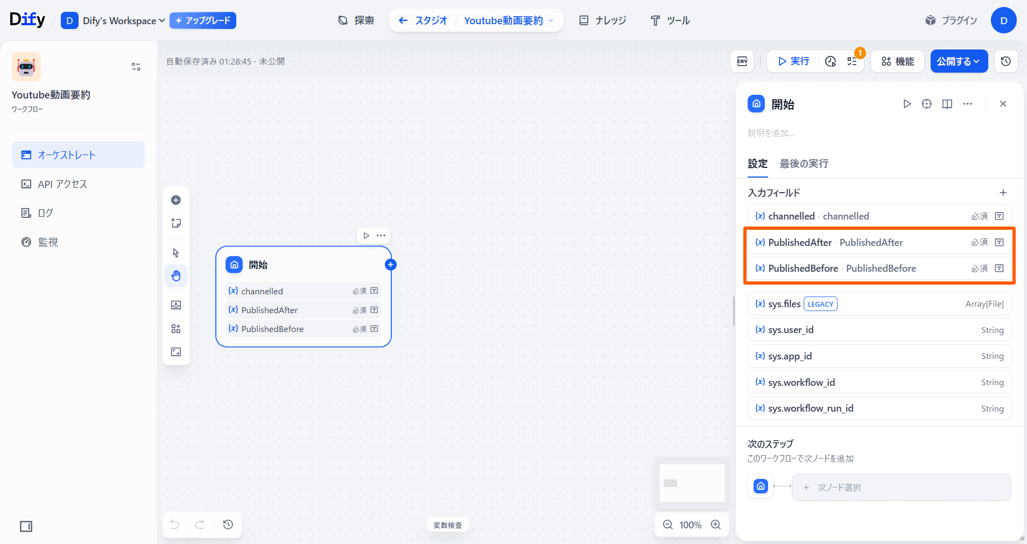Viewport: 1027px width, 544px height.
Task: Toggle the help book icon in the start panel
Action: click(947, 104)
